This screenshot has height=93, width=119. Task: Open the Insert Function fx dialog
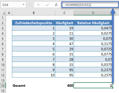coord(56,5)
